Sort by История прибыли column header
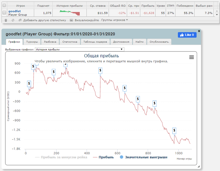The height and width of the screenshot is (171, 220). [x=69, y=6]
